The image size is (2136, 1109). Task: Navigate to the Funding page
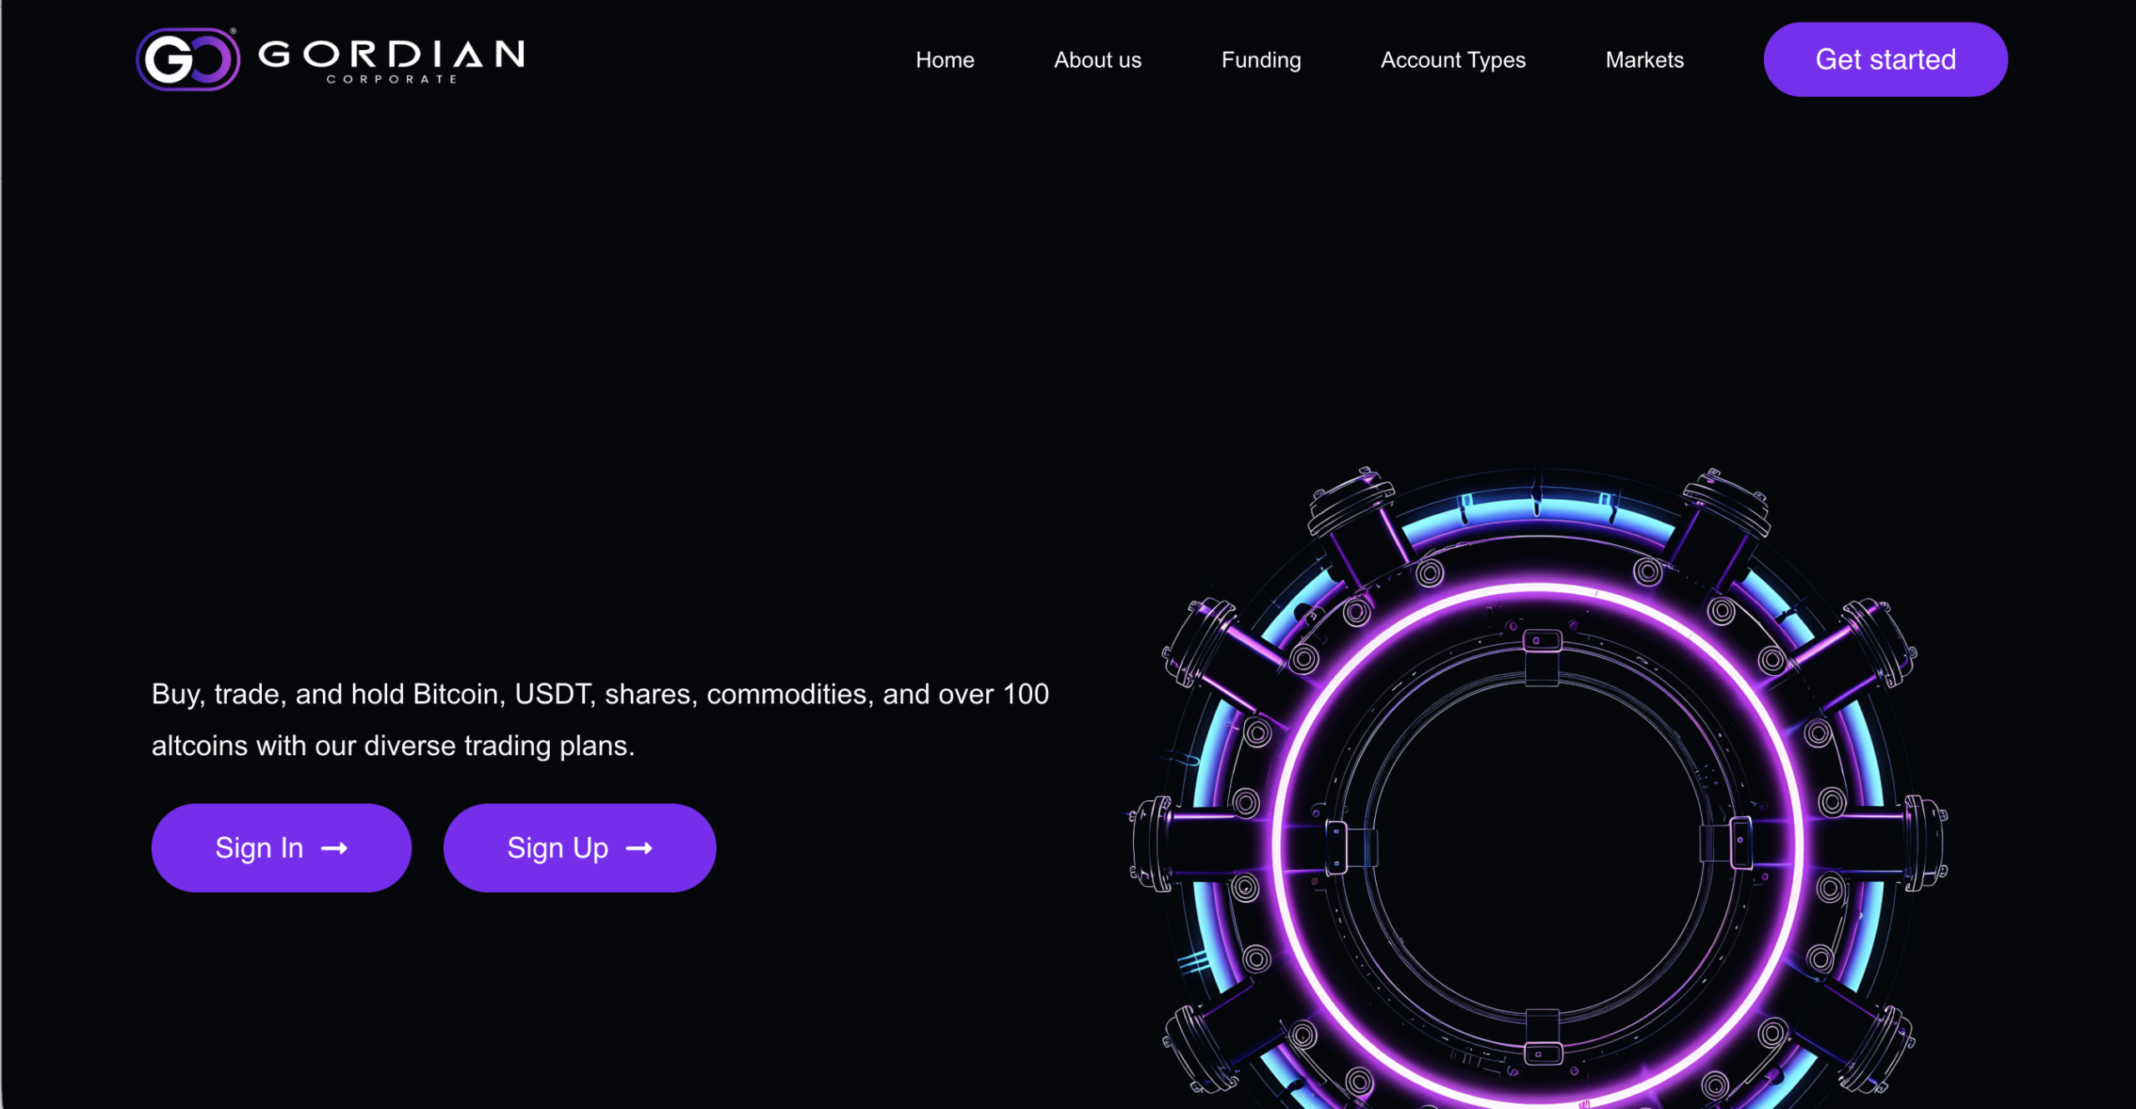(1261, 59)
